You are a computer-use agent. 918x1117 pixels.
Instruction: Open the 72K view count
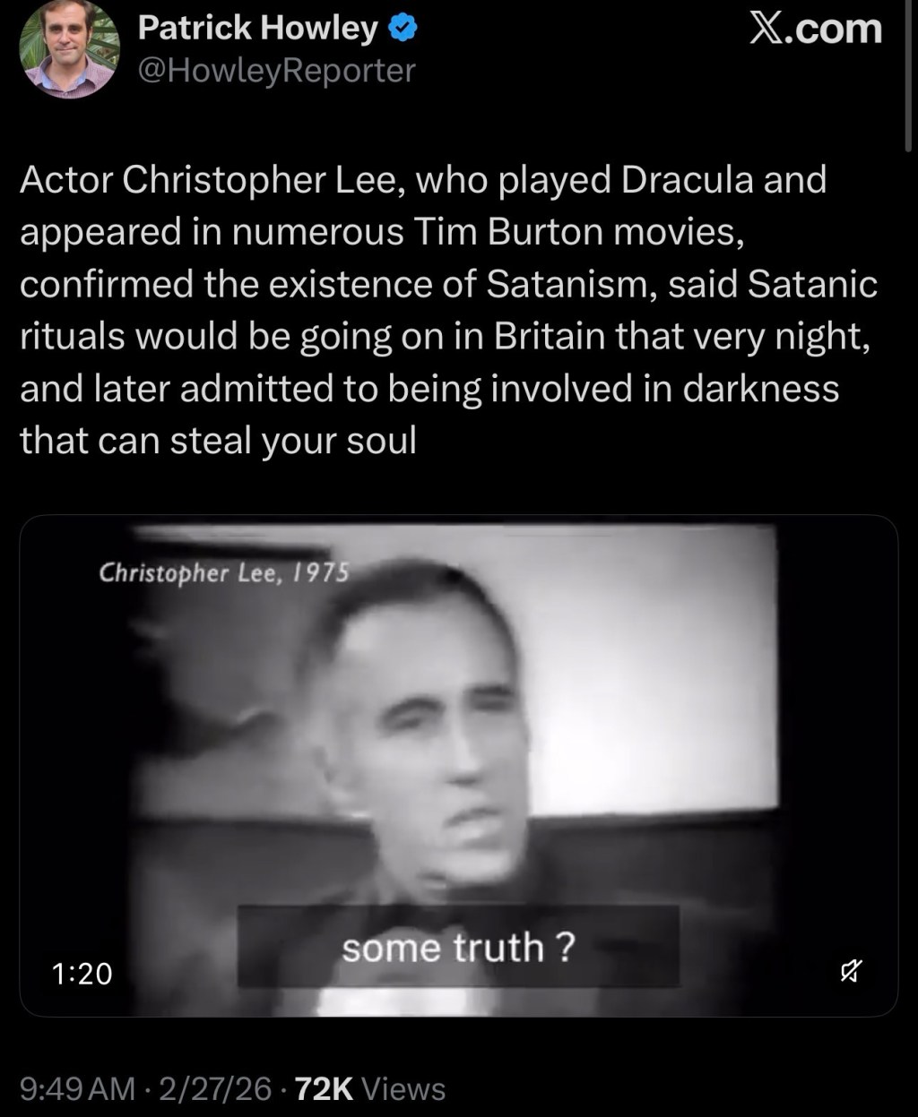point(325,1088)
